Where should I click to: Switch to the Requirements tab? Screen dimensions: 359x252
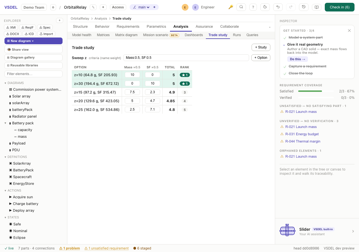128,27
